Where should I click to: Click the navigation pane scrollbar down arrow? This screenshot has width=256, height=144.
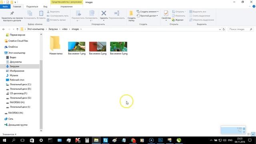tap(41, 130)
